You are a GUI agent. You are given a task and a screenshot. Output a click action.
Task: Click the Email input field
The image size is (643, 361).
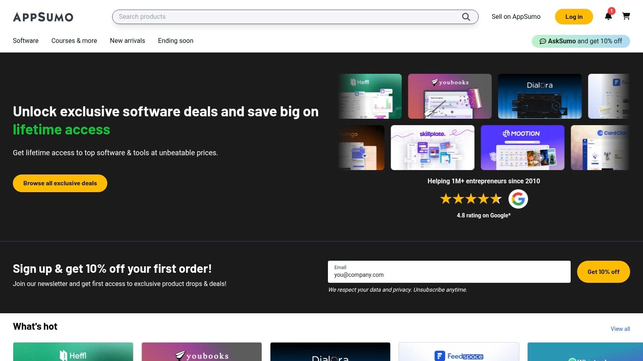point(449,272)
